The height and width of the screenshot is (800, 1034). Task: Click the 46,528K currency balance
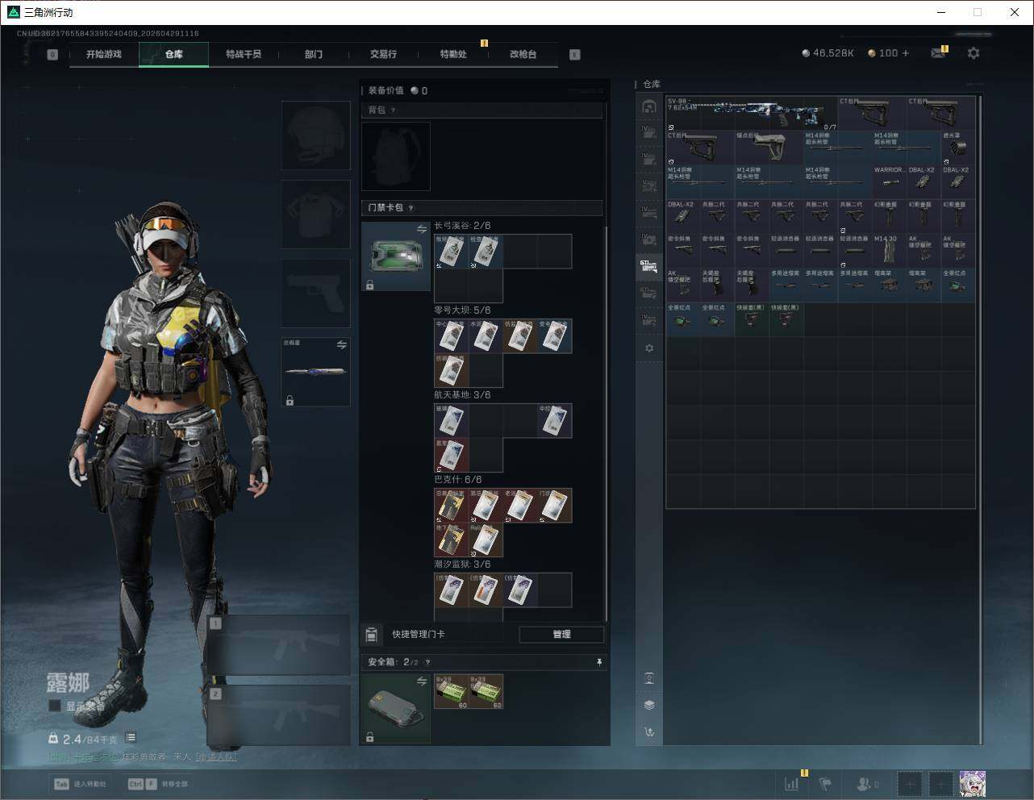(828, 53)
